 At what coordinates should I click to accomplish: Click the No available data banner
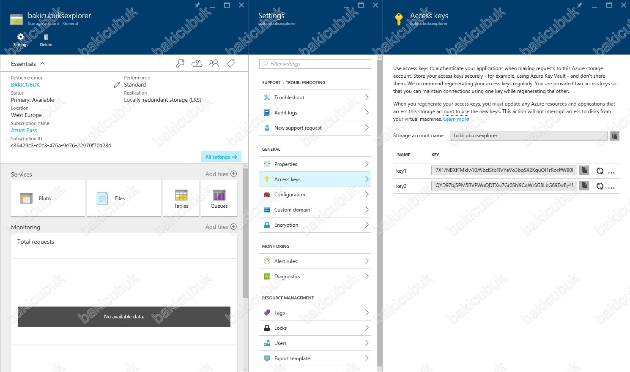pos(124,317)
